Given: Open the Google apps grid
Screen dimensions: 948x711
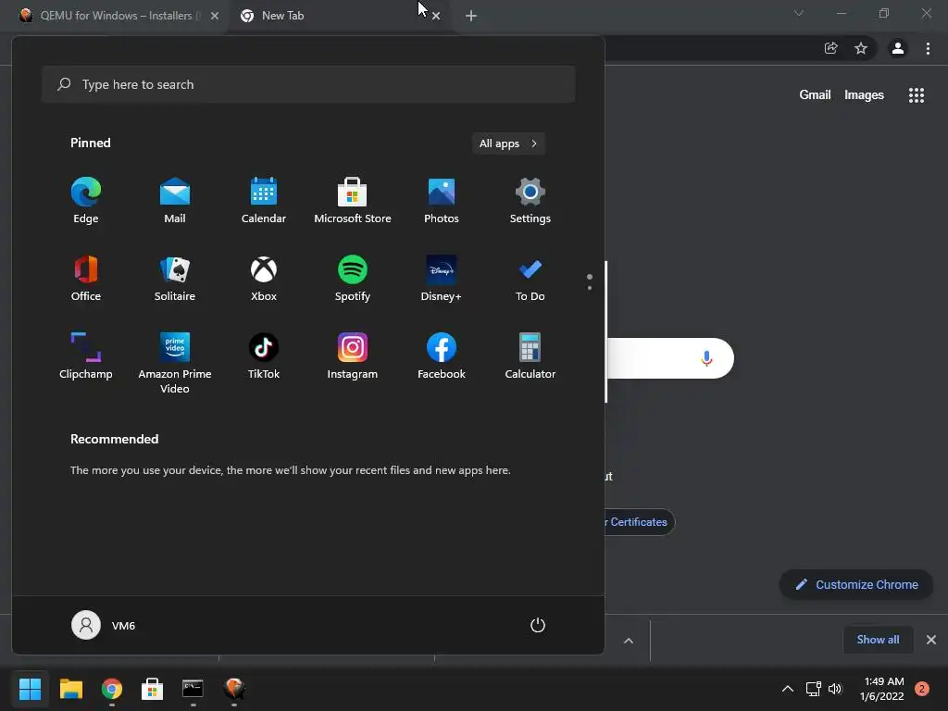Looking at the screenshot, I should (917, 95).
